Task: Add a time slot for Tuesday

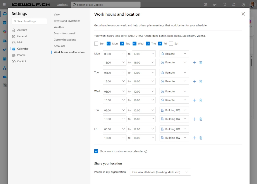Action: coord(195,81)
